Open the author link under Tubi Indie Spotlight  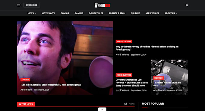click(x=26, y=90)
